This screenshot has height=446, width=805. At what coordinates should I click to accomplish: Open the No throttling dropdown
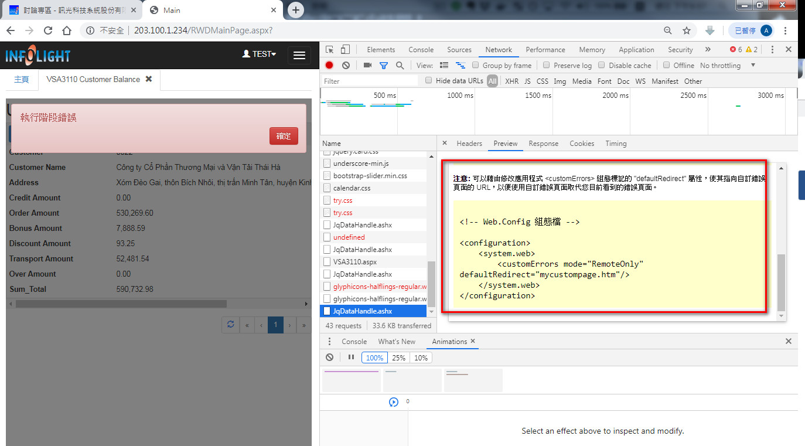pyautogui.click(x=728, y=66)
